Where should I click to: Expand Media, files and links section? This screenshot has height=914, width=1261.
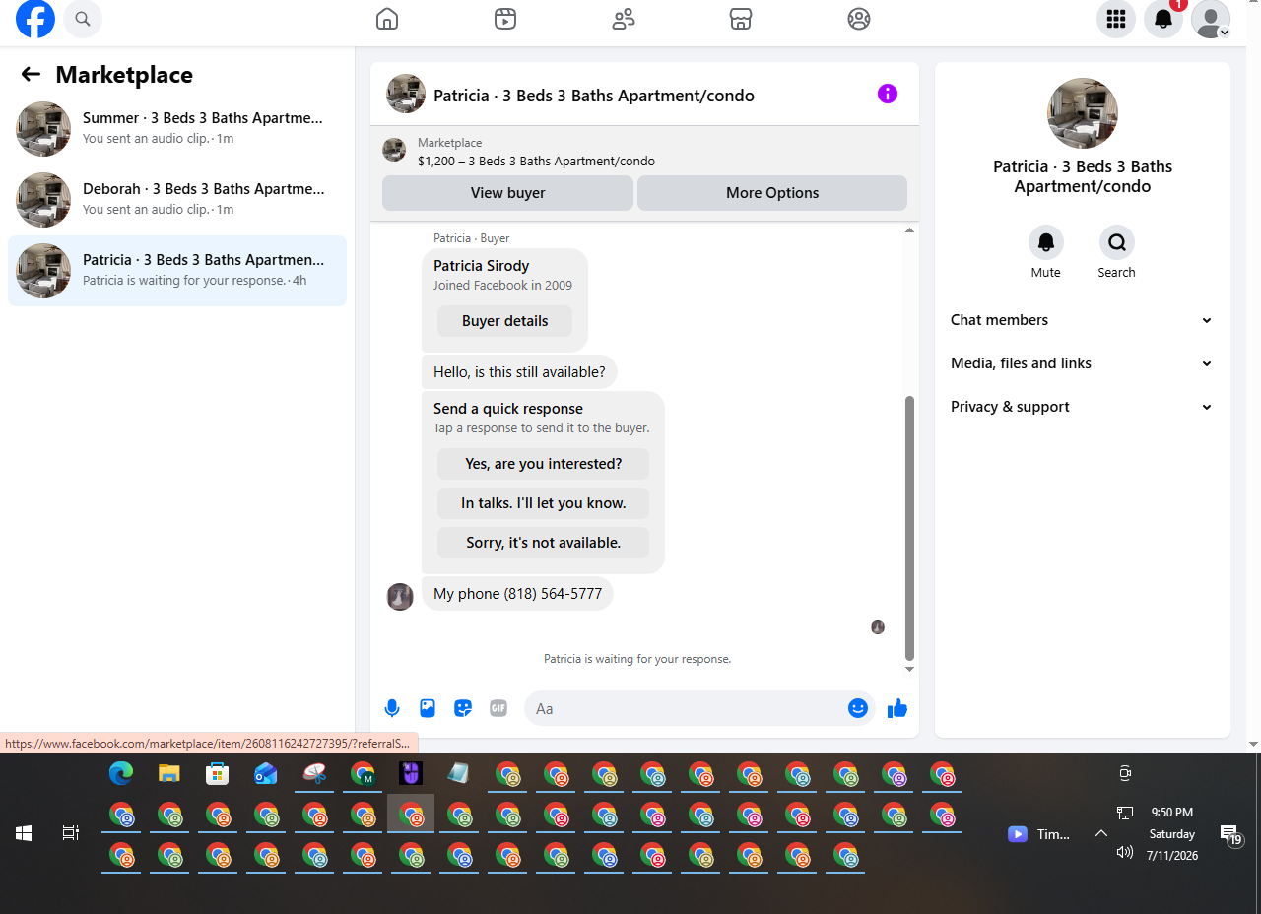(x=1082, y=363)
